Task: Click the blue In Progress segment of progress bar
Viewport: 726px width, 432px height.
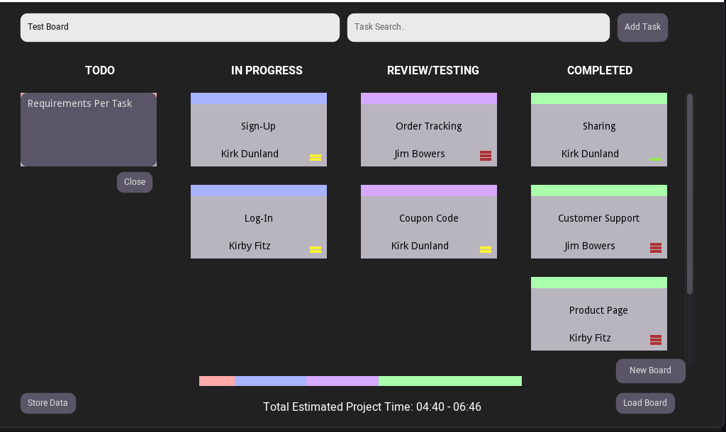Action: (270, 381)
